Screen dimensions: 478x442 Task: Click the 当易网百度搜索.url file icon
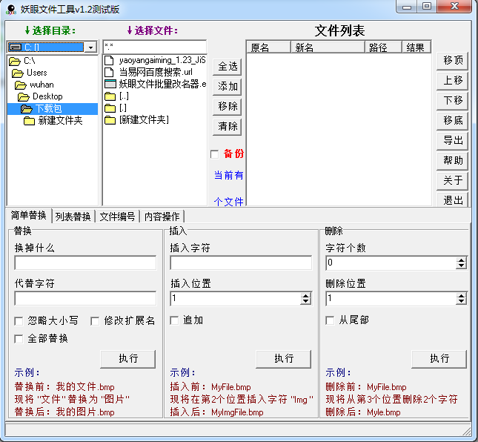[110, 72]
